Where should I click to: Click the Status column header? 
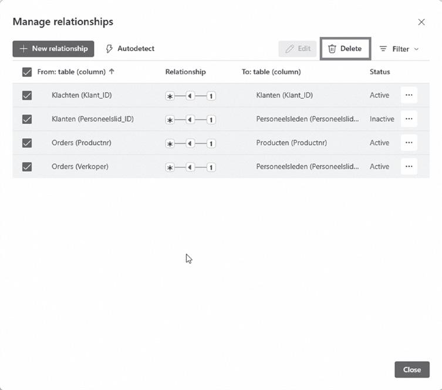coord(379,72)
